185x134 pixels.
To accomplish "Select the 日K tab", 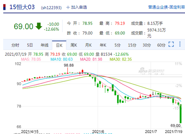I will [59, 45].
